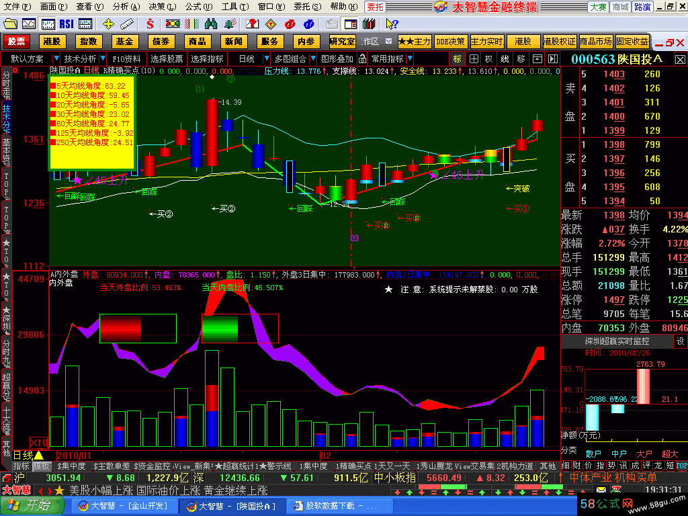This screenshot has width=688, height=516.
Task: Click the panel layout window icon
Action: pyautogui.click(x=351, y=24)
